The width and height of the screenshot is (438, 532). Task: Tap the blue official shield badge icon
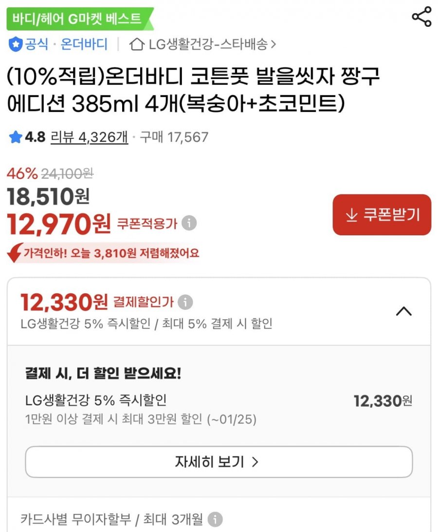(16, 45)
